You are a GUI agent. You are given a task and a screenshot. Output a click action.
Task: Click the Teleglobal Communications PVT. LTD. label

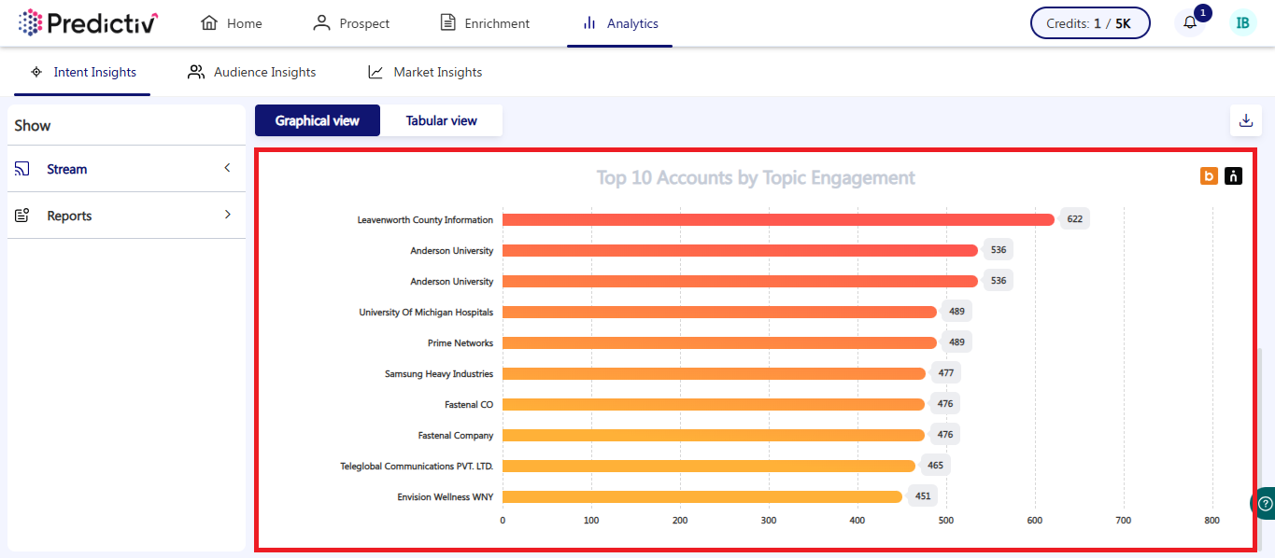click(x=417, y=467)
